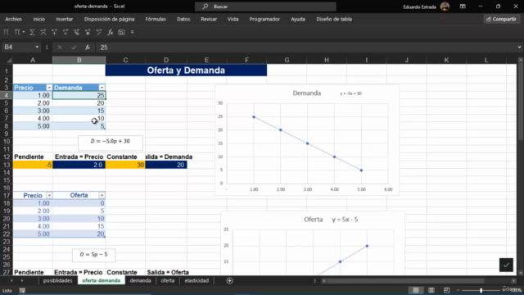Click the fx icon in quick access toolbar
The width and height of the screenshot is (524, 295).
[x=110, y=32]
